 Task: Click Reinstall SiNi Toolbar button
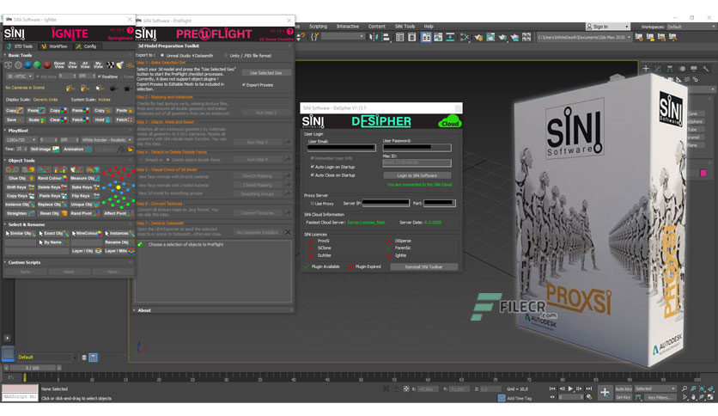[x=424, y=266]
